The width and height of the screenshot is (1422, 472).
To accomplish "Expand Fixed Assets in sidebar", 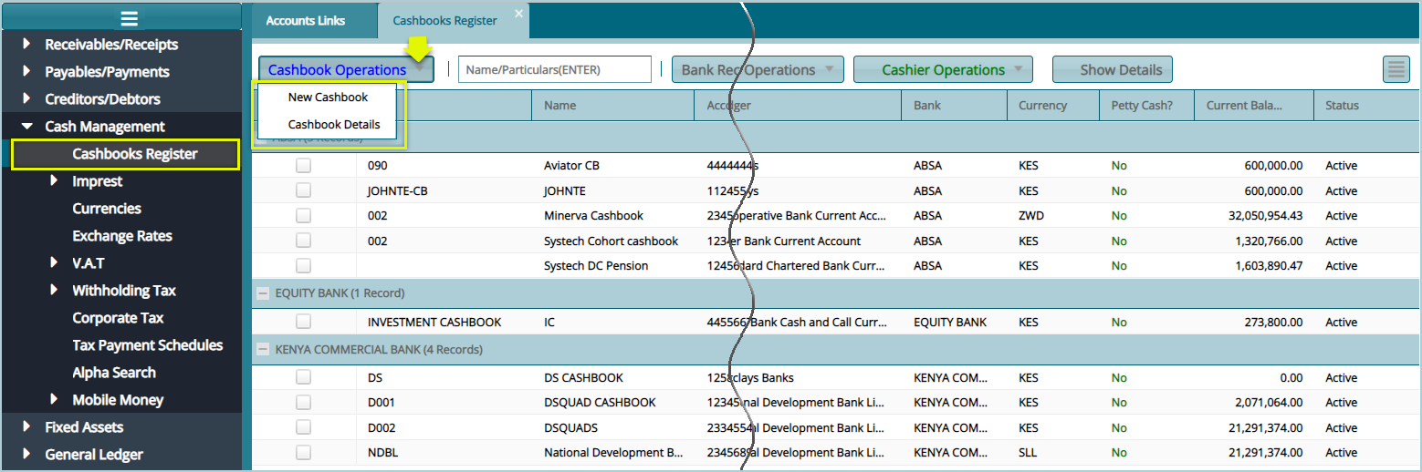I will coord(26,426).
